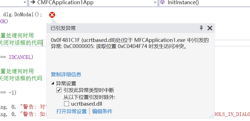
Task: Click the InitInstance() method cube icon
Action: pyautogui.click(x=162, y=2)
